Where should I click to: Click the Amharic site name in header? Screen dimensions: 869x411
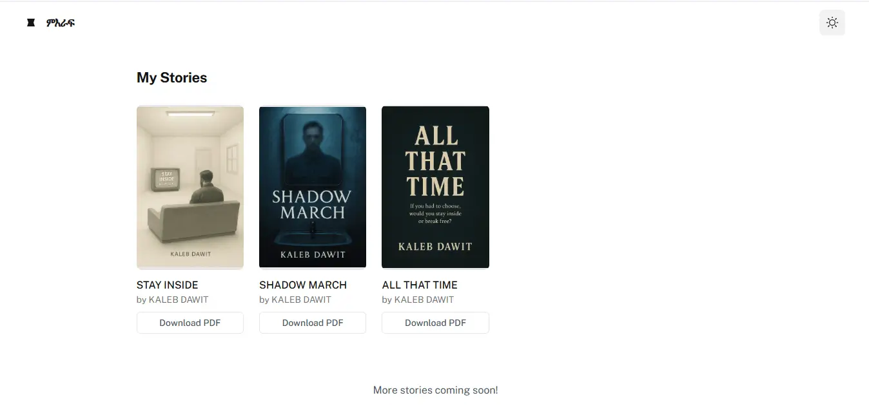(61, 23)
